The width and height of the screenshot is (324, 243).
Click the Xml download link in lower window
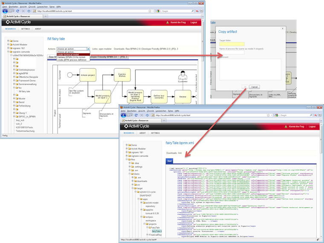[180, 153]
